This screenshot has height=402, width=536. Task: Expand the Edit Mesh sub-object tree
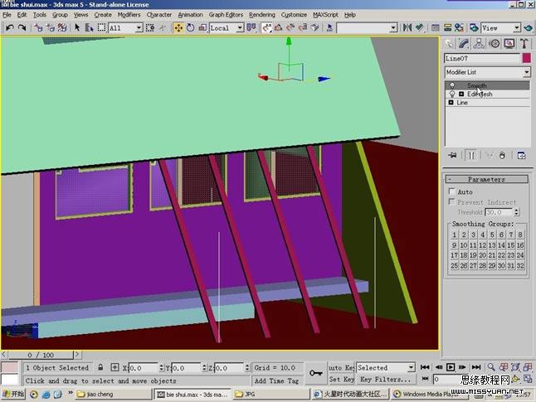(x=461, y=94)
